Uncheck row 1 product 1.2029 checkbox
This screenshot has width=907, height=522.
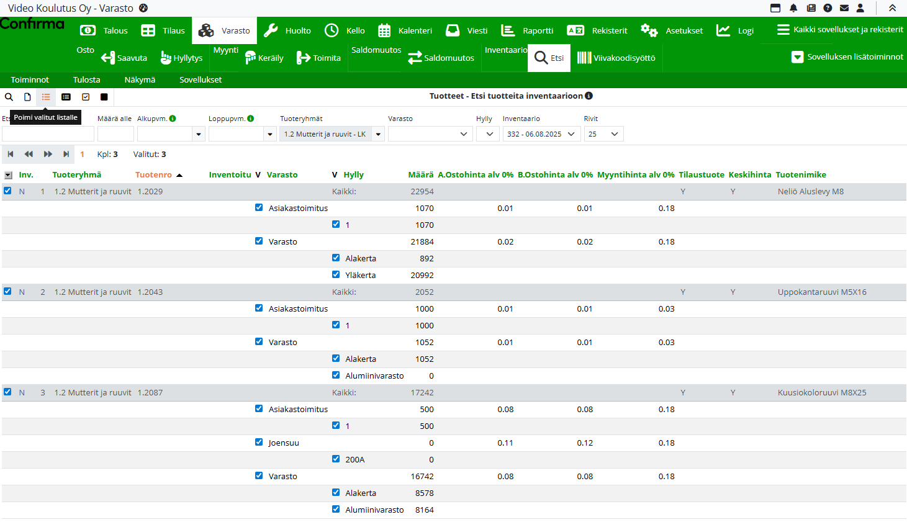7,191
